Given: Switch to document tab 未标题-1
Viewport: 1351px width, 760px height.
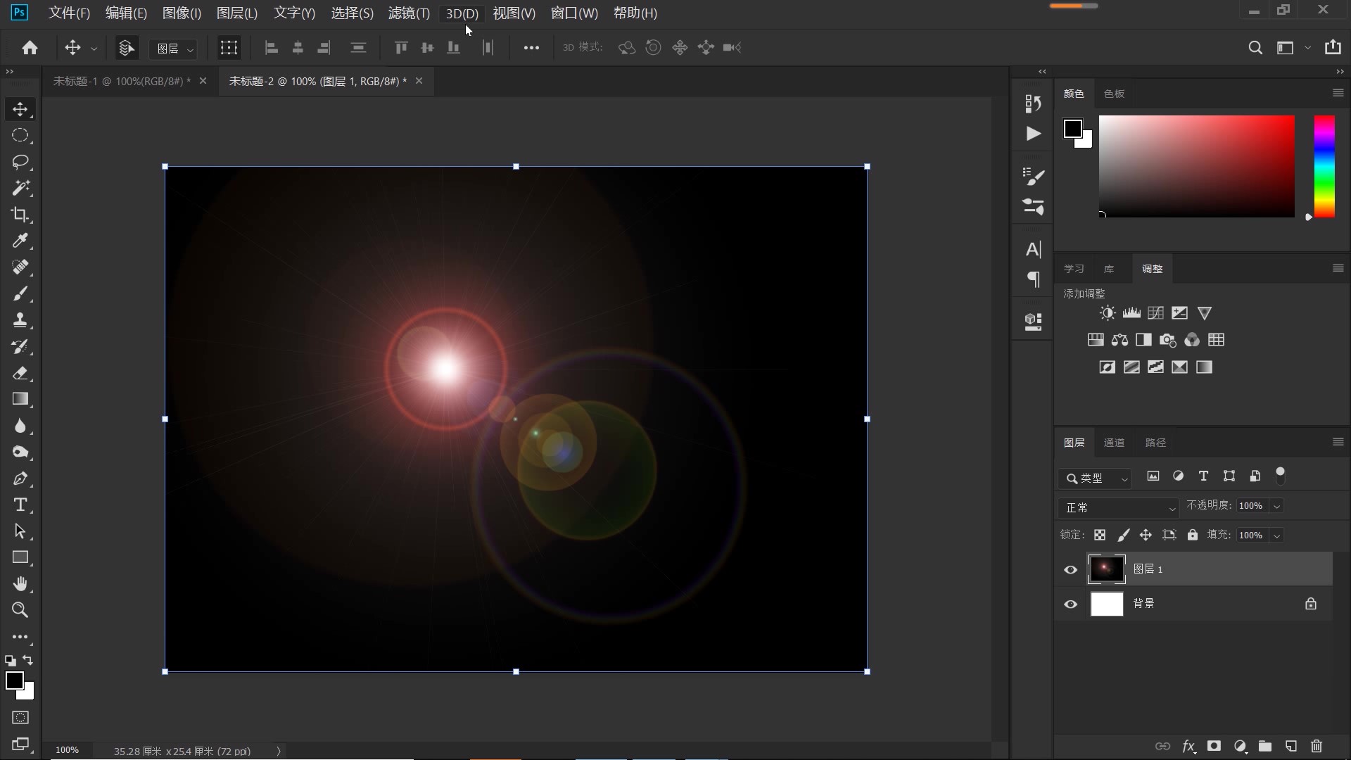Looking at the screenshot, I should click(x=121, y=81).
